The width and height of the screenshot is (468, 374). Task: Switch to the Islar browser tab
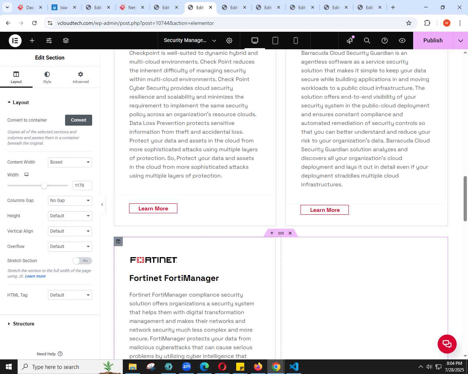(63, 7)
